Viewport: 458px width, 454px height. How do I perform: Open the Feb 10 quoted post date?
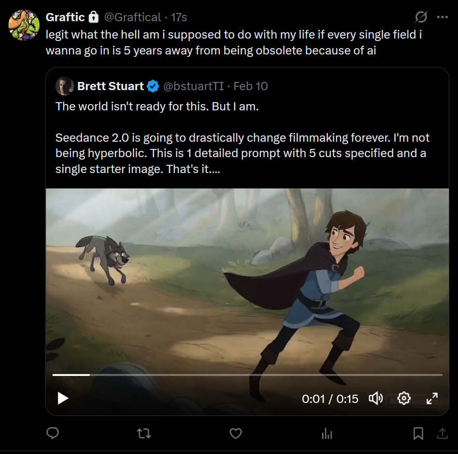251,86
